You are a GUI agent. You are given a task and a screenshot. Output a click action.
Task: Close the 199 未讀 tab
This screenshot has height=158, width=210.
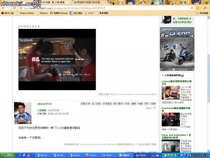pos(70,2)
